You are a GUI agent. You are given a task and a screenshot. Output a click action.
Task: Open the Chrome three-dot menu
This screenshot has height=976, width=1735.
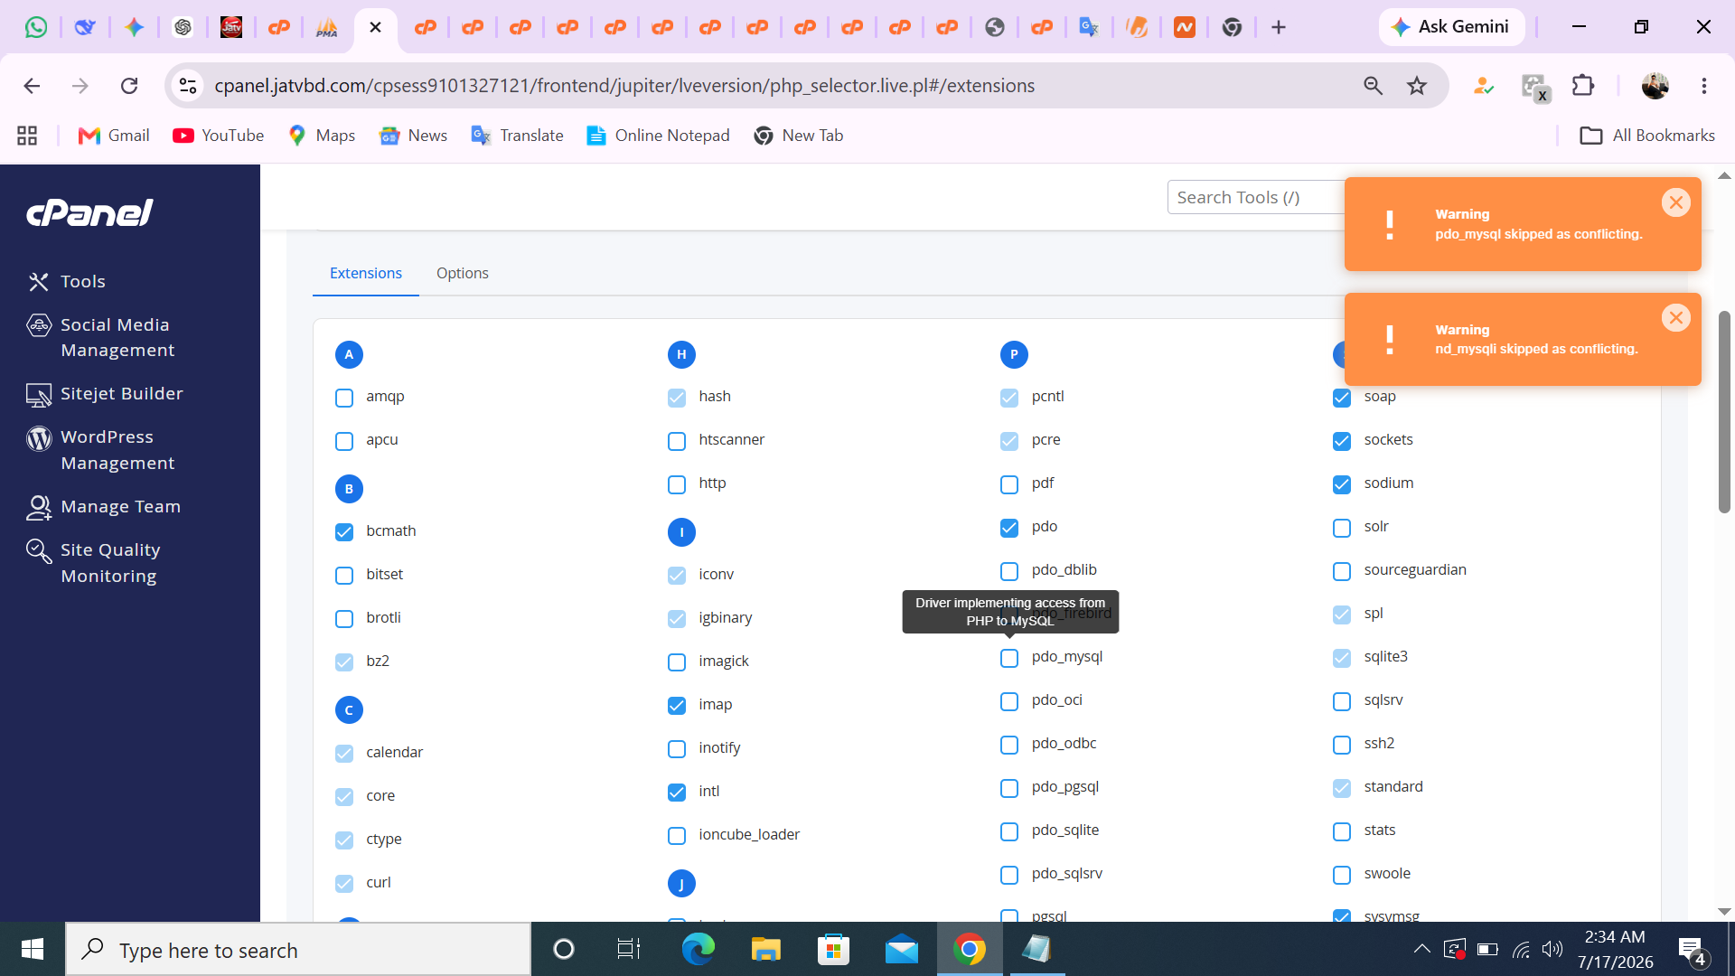1703,86
